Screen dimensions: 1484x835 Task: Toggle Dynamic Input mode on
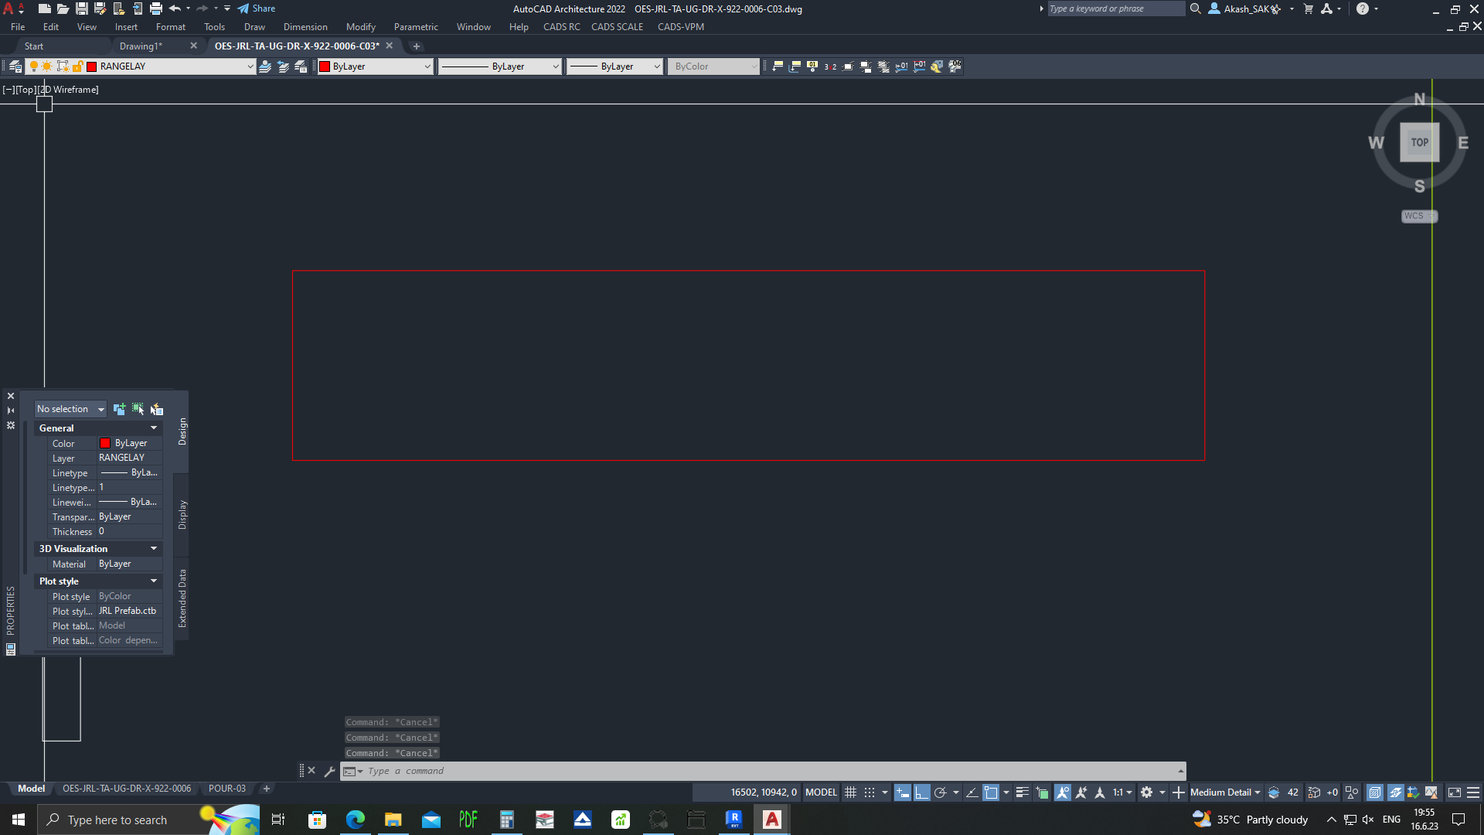click(x=903, y=792)
